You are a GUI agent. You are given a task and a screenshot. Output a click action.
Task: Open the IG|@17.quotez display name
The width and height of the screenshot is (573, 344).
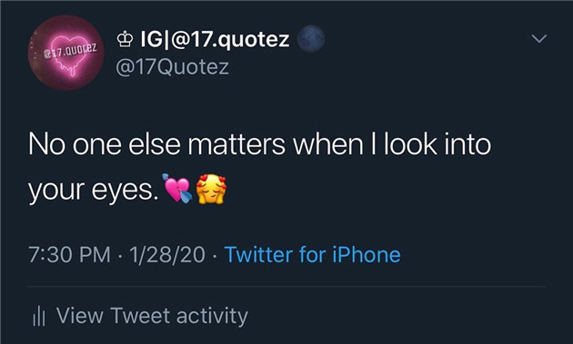(x=215, y=39)
